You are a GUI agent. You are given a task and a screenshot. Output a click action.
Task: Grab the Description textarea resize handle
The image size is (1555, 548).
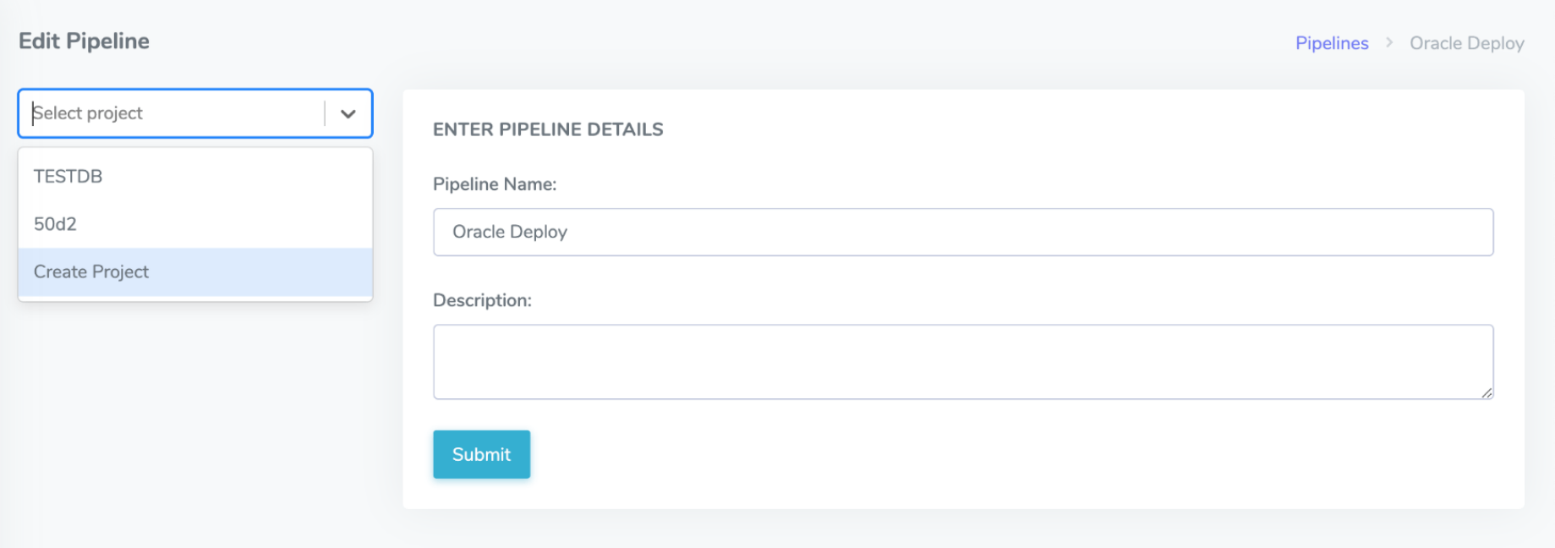(x=1487, y=392)
